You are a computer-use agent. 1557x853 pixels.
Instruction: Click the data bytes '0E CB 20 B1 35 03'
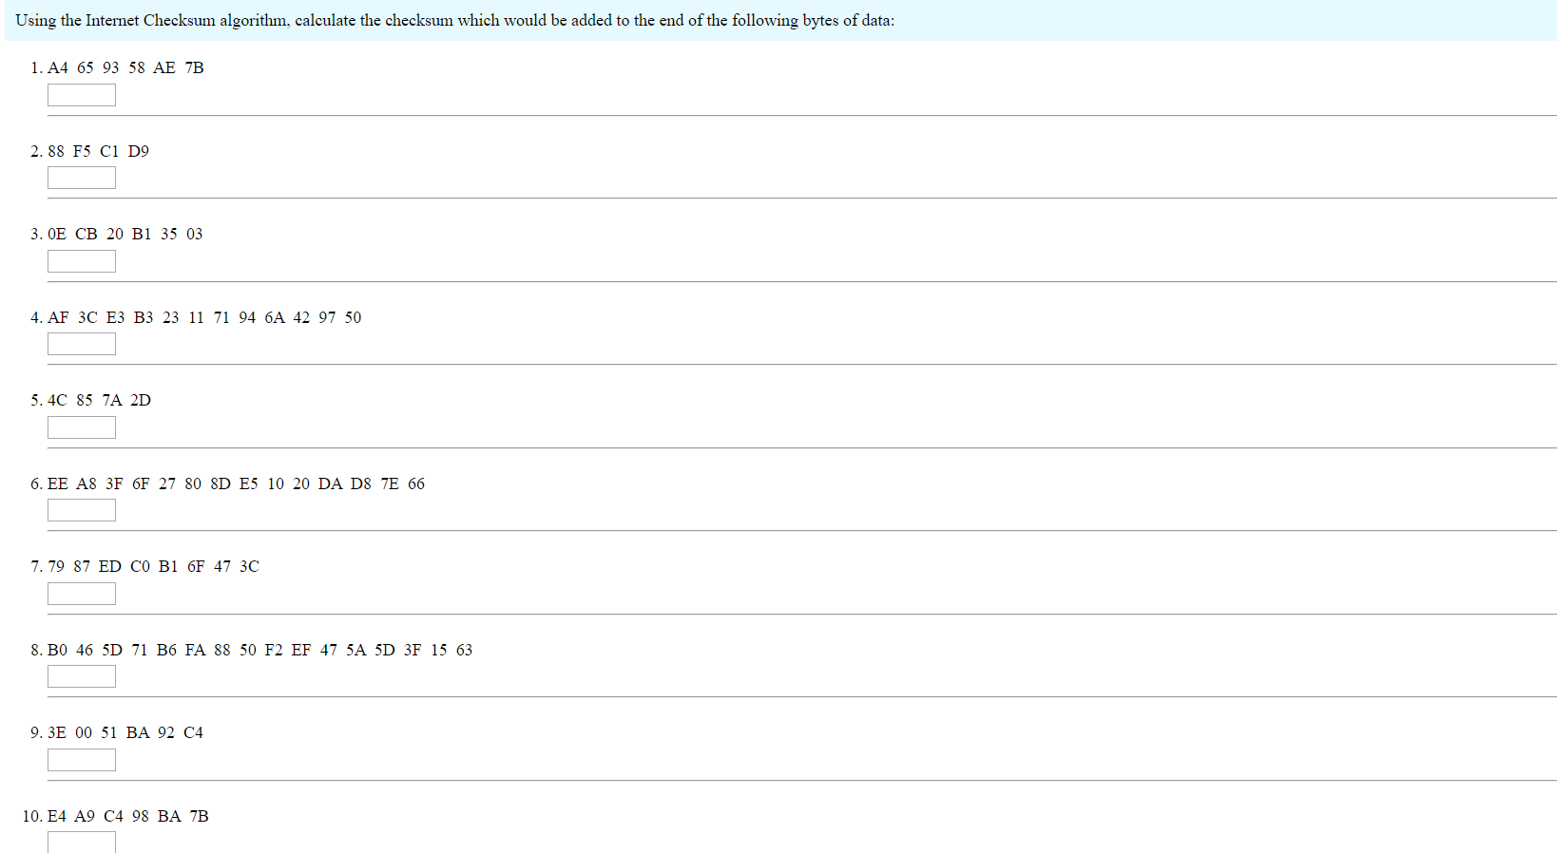pyautogui.click(x=125, y=234)
